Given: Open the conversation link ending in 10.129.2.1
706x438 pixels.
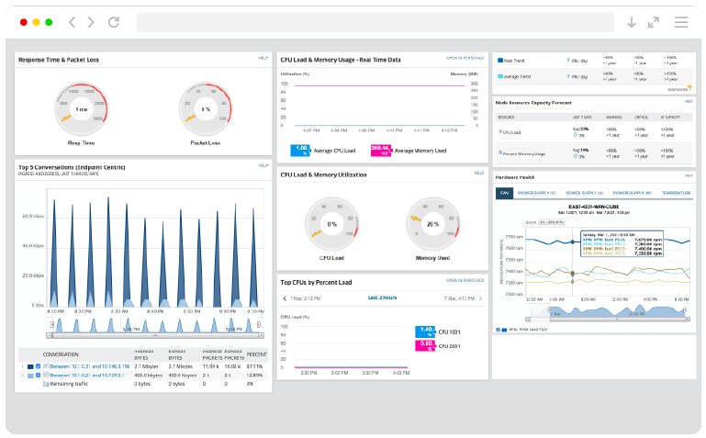Looking at the screenshot, I should point(87,375).
